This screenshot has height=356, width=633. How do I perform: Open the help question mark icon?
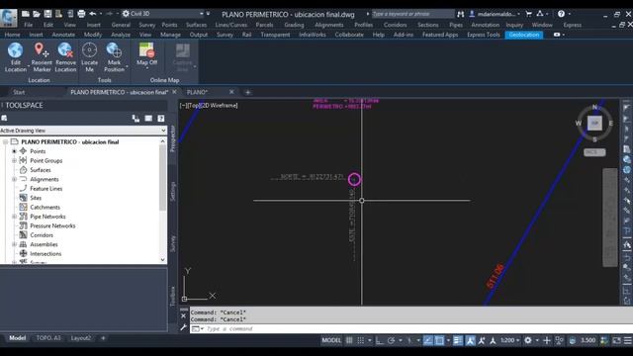(x=561, y=14)
